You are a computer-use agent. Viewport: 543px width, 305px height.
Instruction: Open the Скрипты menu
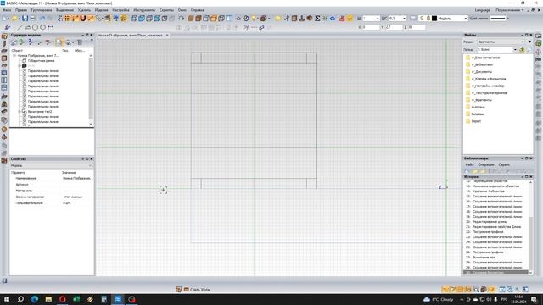pyautogui.click(x=166, y=10)
